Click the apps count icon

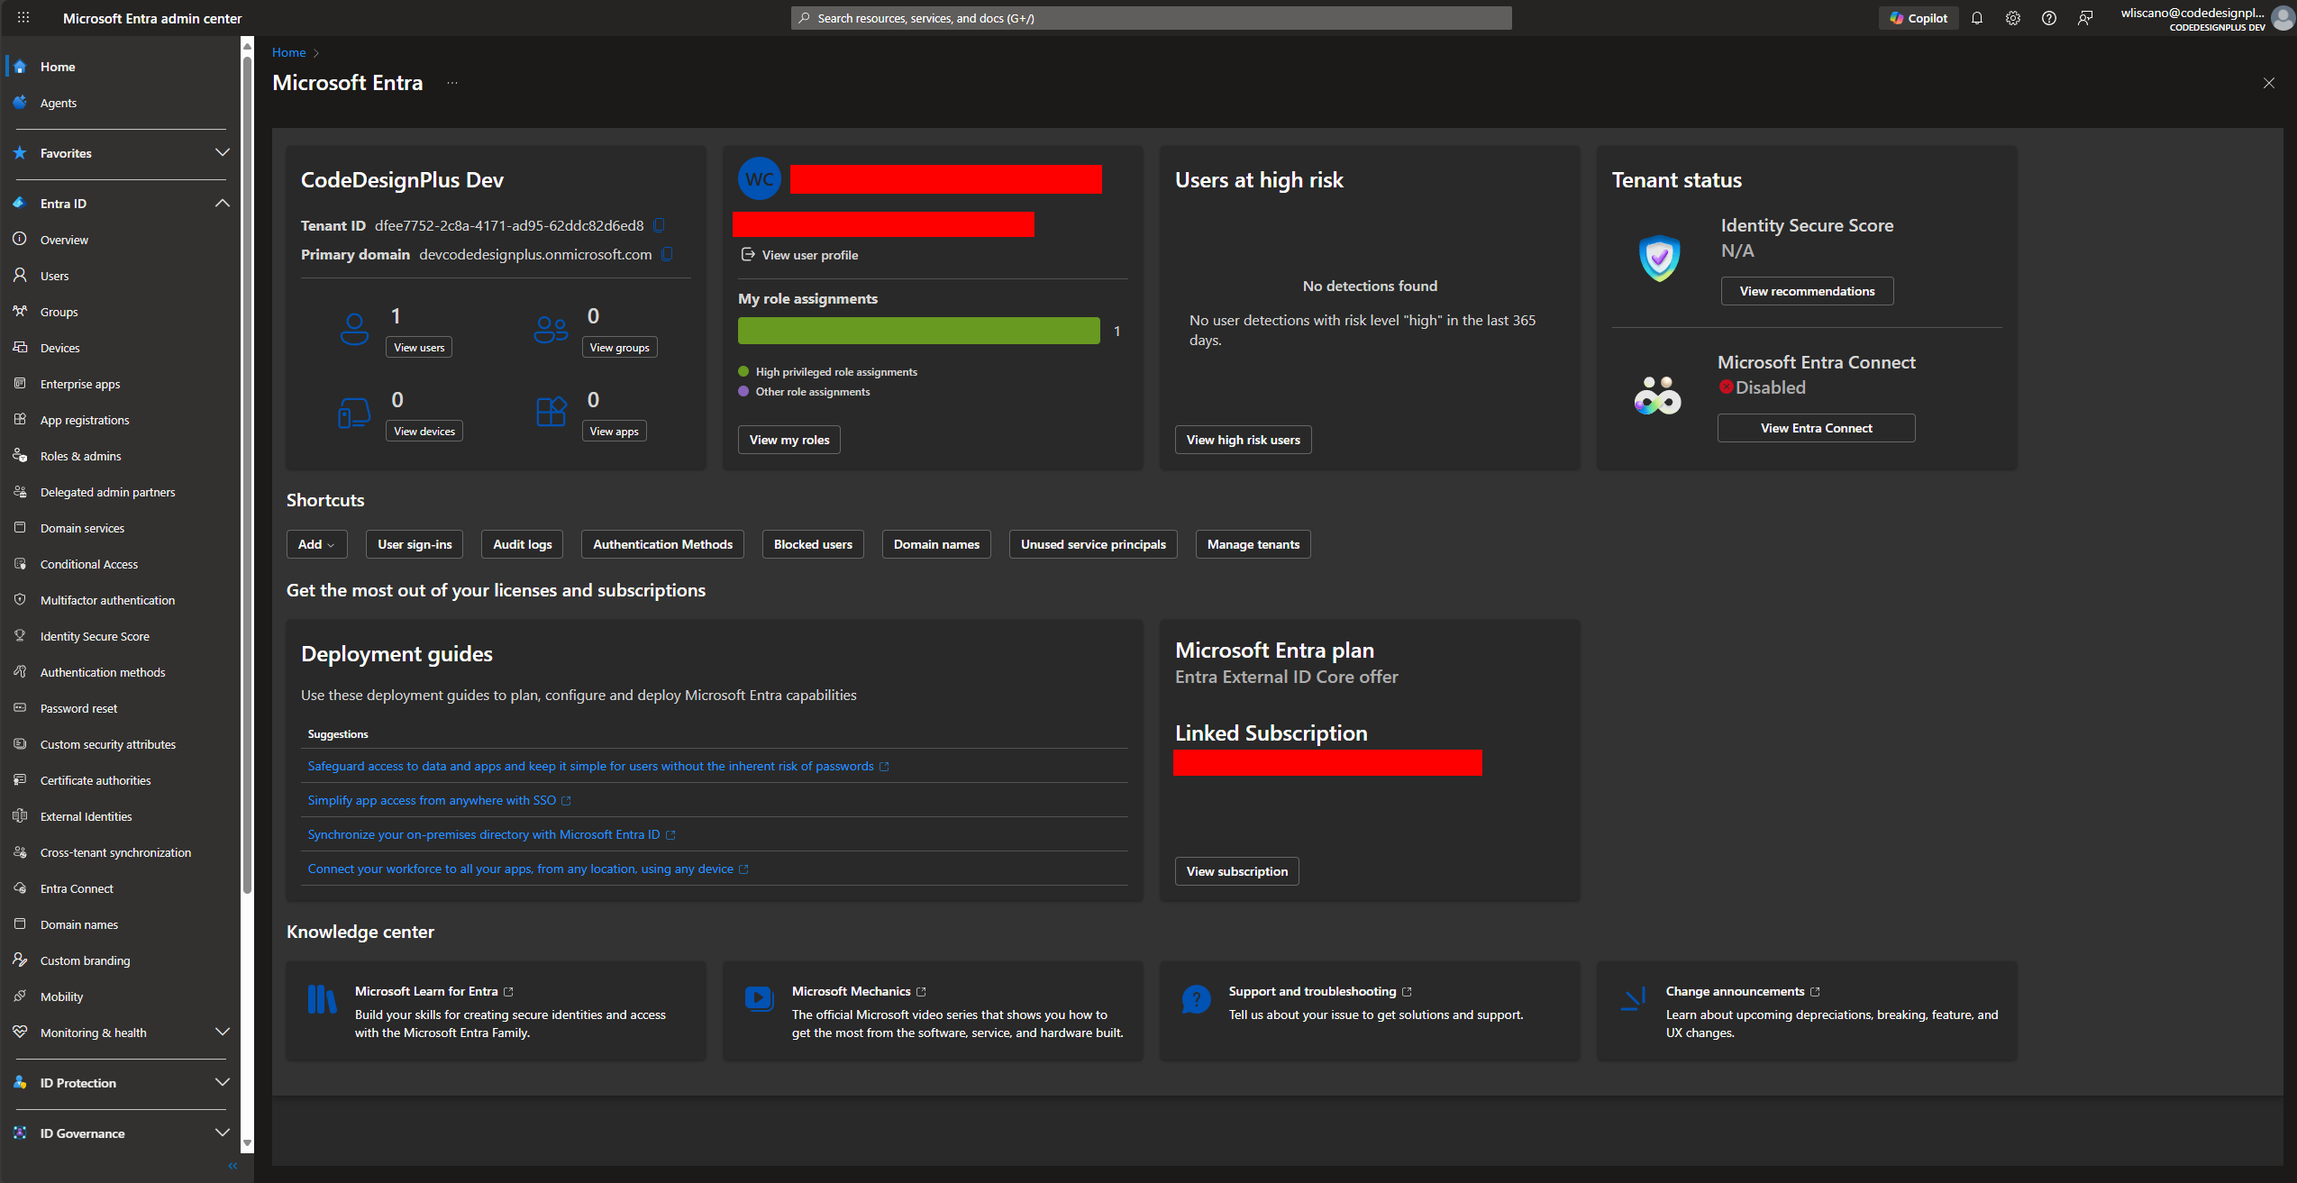(x=551, y=412)
